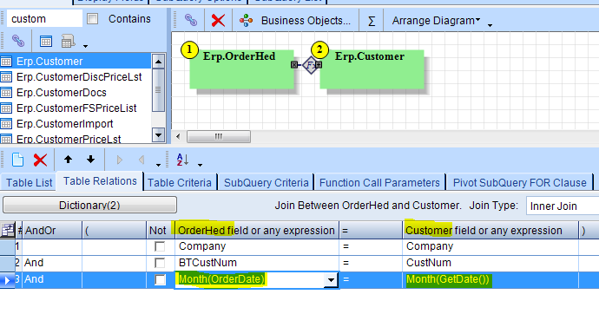Open the dropdown arrow beside A-Z sort
The image size is (599, 314).
coord(200,165)
